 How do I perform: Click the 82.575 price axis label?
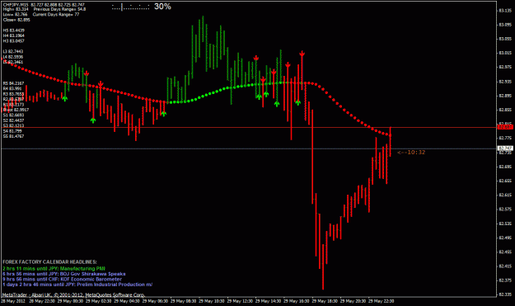coord(505,209)
